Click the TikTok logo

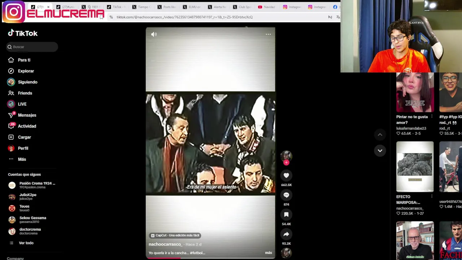23,33
